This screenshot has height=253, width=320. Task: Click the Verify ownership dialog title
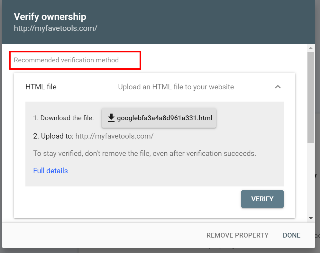(50, 17)
